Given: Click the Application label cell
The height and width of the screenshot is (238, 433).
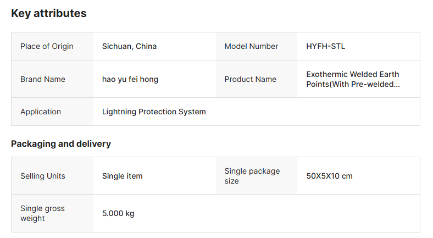Looking at the screenshot, I should click(41, 112).
